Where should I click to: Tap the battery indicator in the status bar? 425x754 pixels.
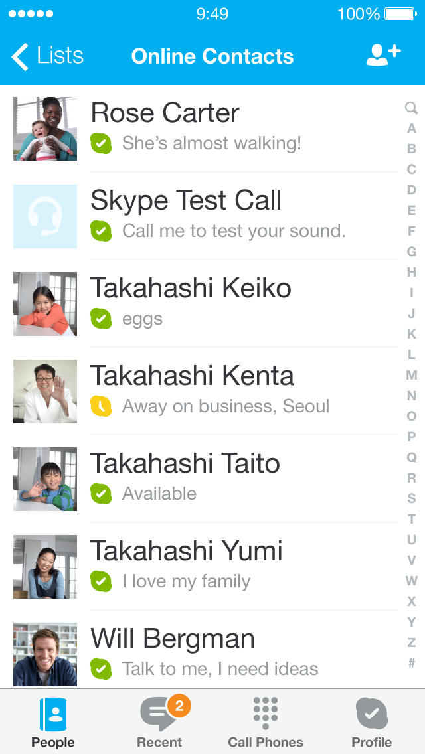coord(400,14)
